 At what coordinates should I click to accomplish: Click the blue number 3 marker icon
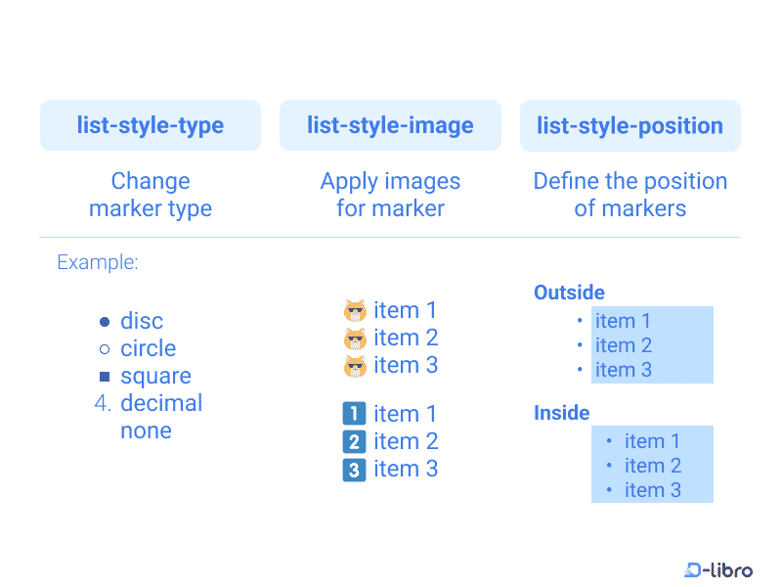pos(354,470)
